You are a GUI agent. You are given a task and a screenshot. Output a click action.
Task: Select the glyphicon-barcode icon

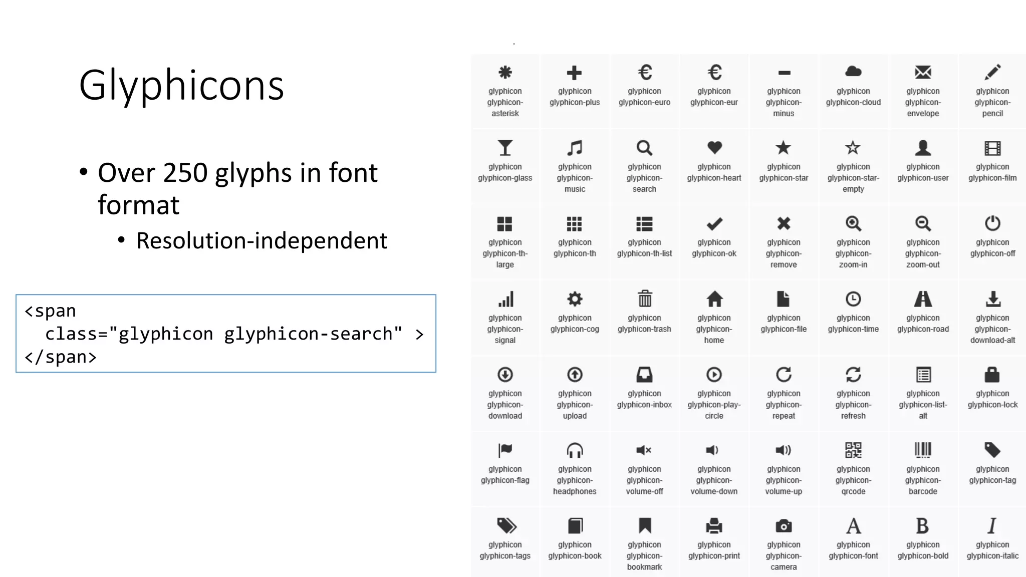pyautogui.click(x=923, y=450)
